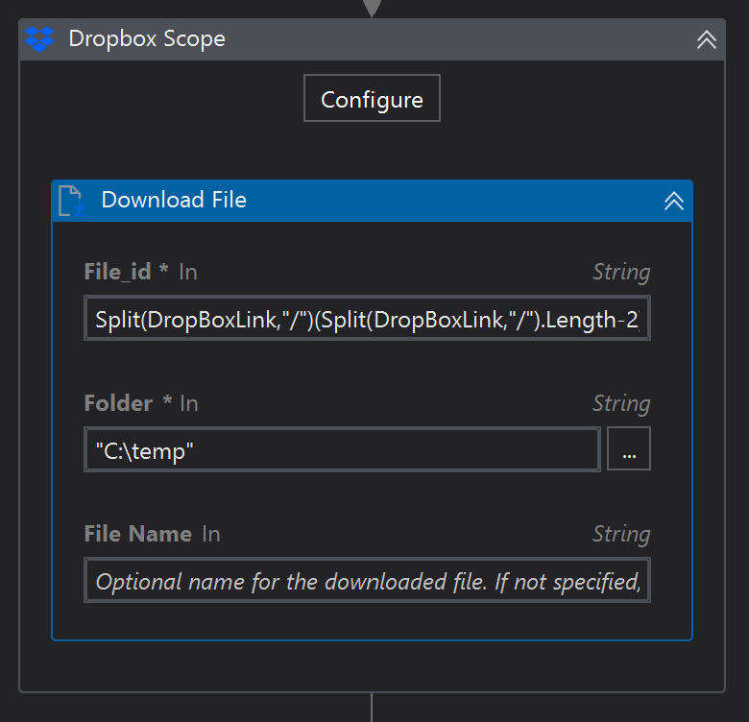Image resolution: width=749 pixels, height=722 pixels.
Task: Click the String type next to File_id
Action: [621, 272]
